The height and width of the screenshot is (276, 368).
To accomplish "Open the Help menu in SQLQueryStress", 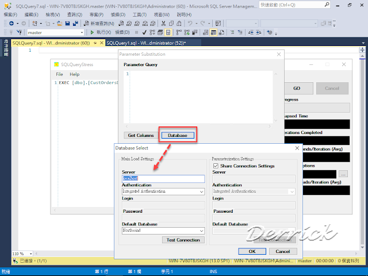I will tap(74, 74).
